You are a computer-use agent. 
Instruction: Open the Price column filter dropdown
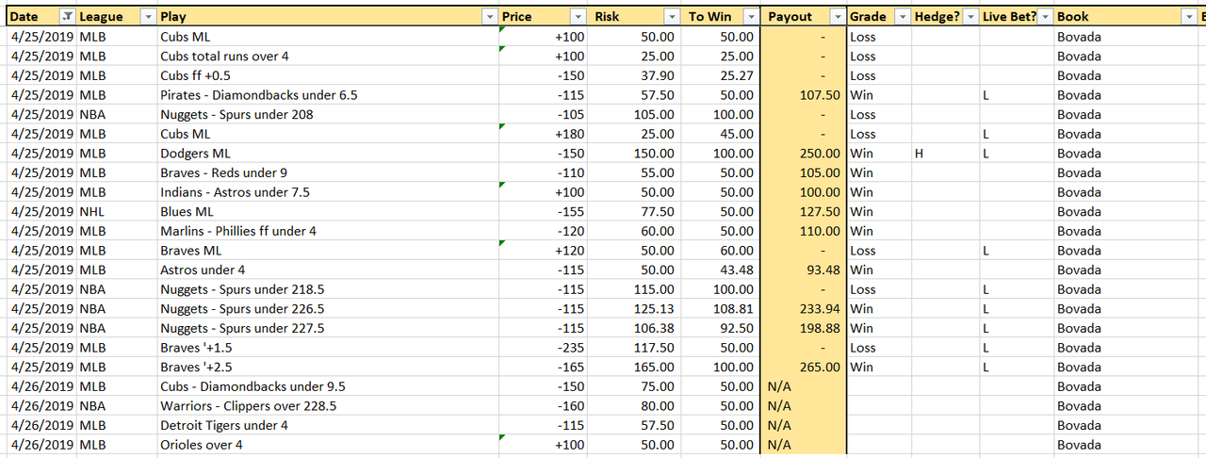tap(578, 17)
